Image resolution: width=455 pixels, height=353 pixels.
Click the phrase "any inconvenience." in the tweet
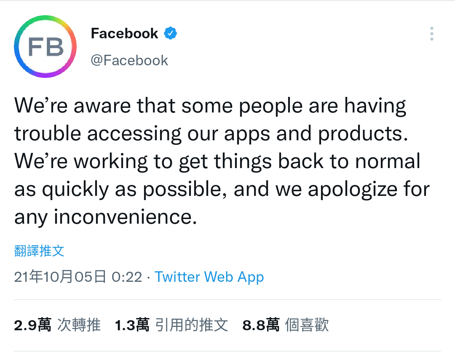pos(106,217)
